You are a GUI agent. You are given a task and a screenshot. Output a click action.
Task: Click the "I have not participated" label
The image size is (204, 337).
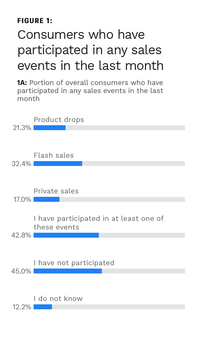click(x=74, y=263)
